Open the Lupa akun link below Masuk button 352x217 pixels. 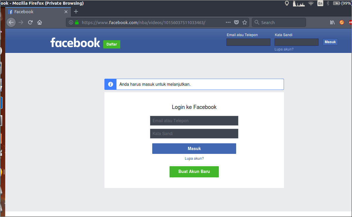194,159
